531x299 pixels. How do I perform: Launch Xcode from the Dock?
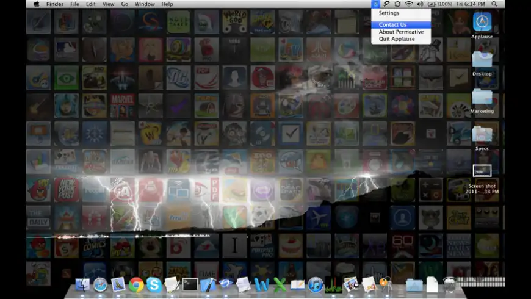coord(208,285)
